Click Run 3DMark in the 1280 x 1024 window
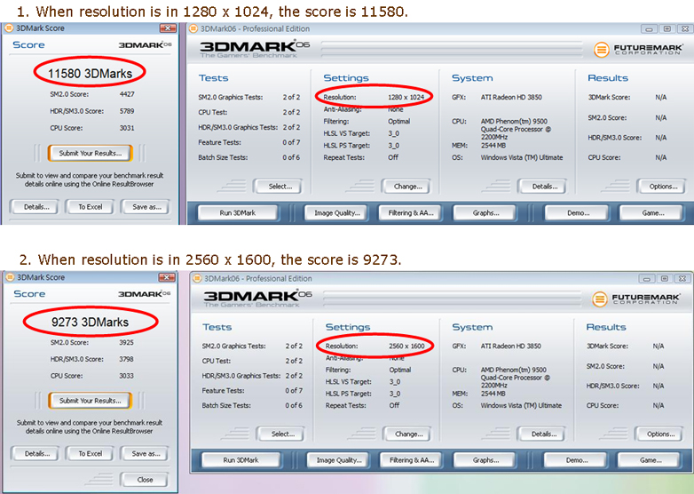694x494 pixels. pos(238,213)
